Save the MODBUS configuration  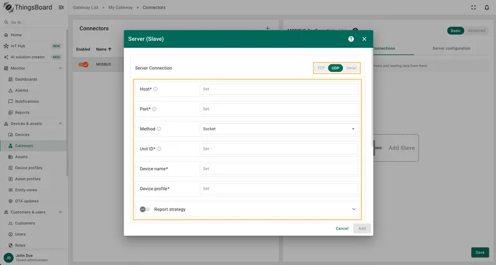click(480, 253)
